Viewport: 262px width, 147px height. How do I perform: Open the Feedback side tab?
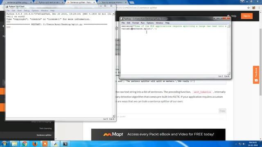pos(256,75)
